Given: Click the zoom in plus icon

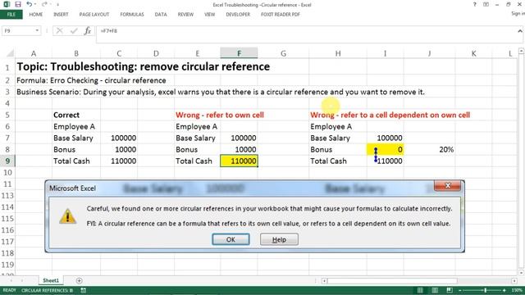Looking at the screenshot, I should click(x=504, y=290).
